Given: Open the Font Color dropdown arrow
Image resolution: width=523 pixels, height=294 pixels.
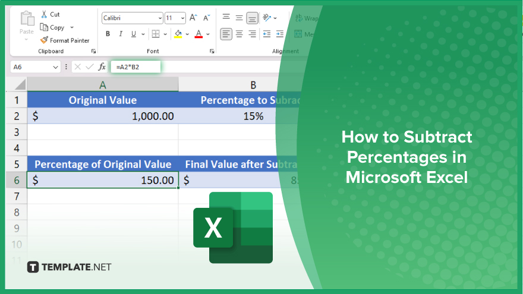Looking at the screenshot, I should point(208,34).
